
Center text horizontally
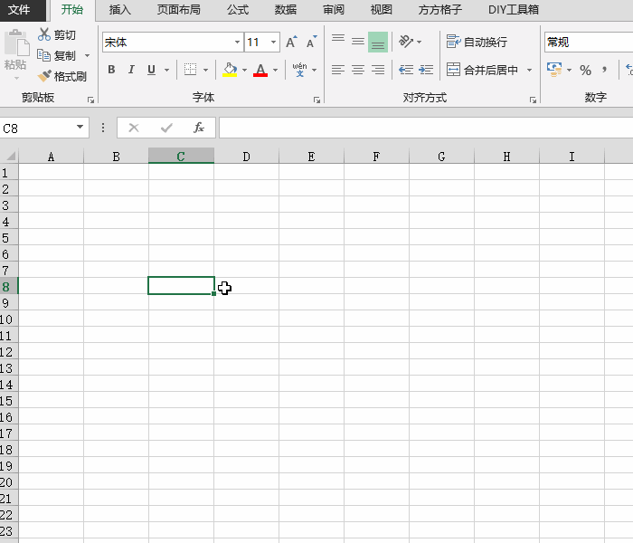coord(358,70)
